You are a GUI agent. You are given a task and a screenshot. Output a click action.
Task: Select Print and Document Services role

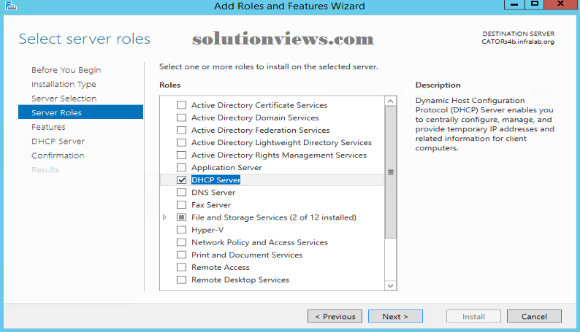[x=247, y=255]
